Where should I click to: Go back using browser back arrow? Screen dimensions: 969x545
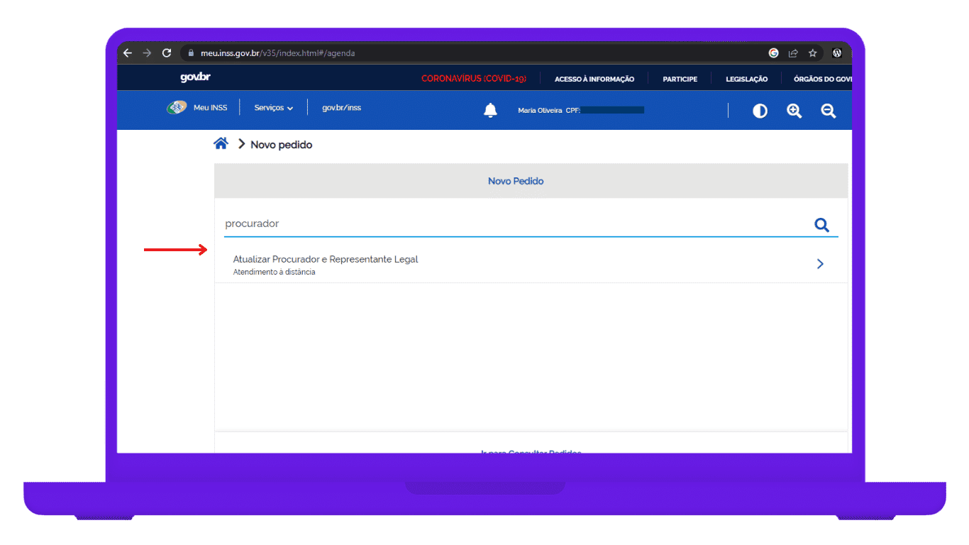(x=128, y=53)
